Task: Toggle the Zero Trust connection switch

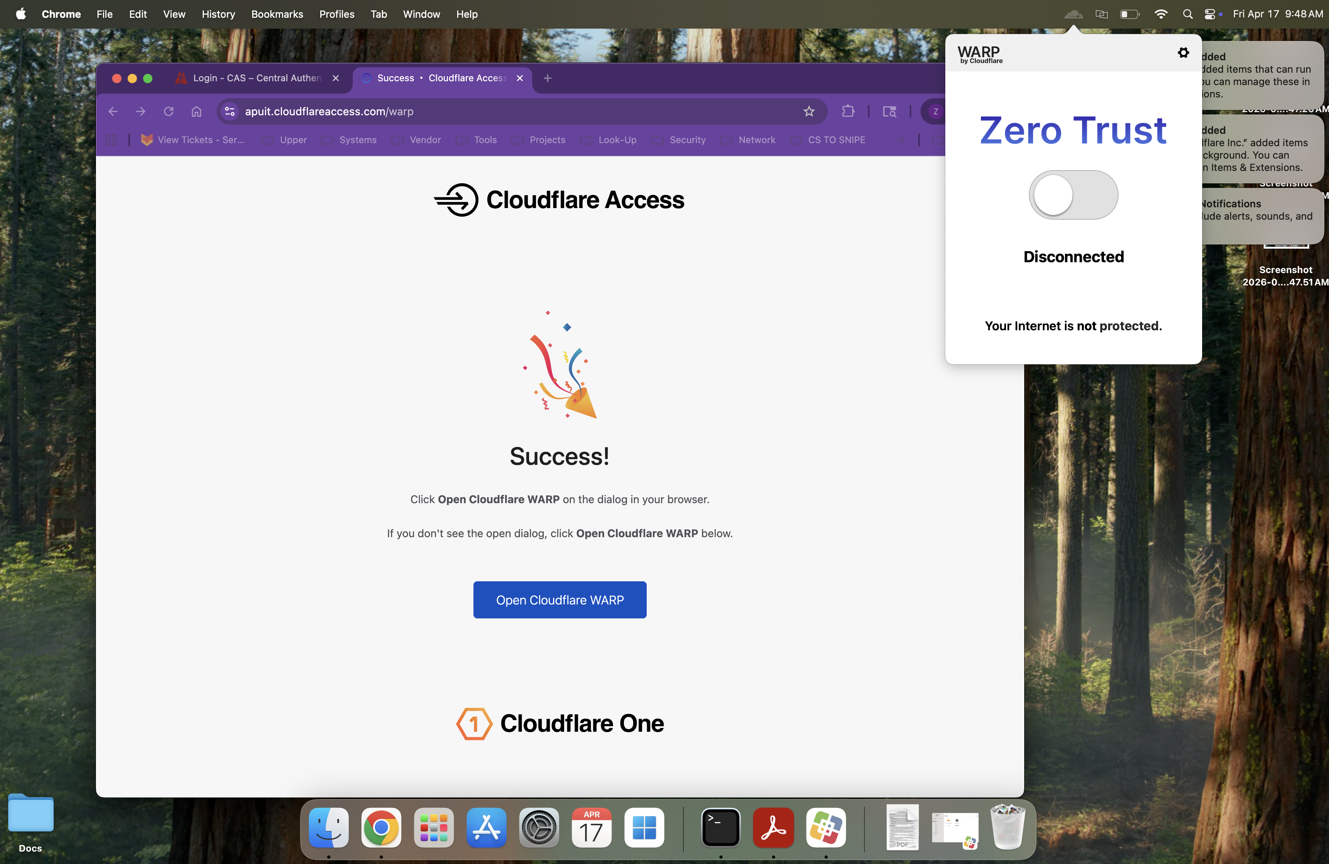Action: click(1073, 195)
